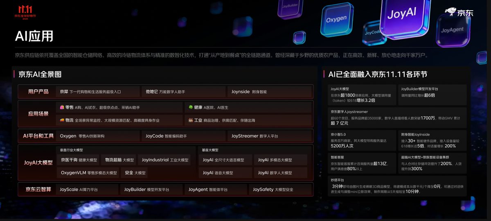Click the AI平台和工具 row label
Viewport: 491px width, 221px height.
(38, 136)
